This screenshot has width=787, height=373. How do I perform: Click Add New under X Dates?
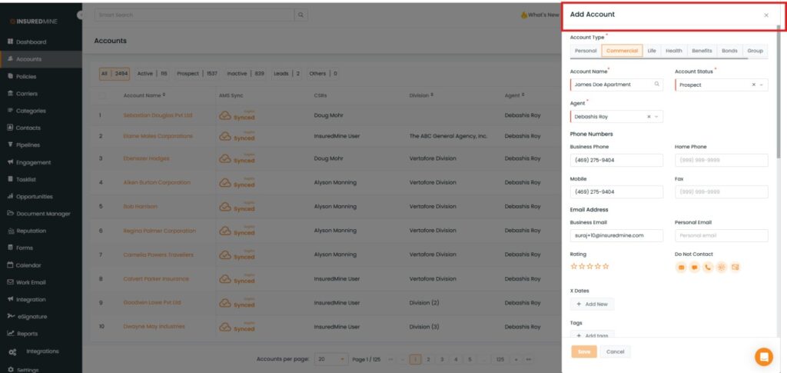tap(592, 304)
